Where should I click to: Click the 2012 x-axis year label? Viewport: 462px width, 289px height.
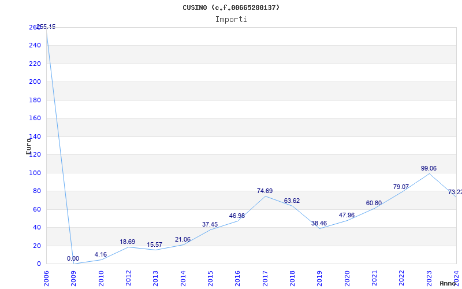click(128, 279)
